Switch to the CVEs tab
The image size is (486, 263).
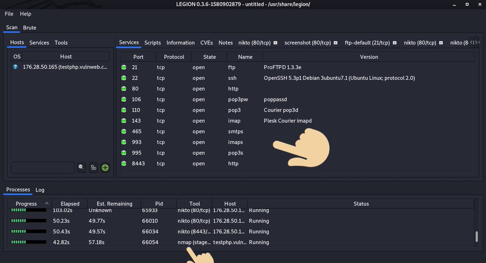(207, 43)
